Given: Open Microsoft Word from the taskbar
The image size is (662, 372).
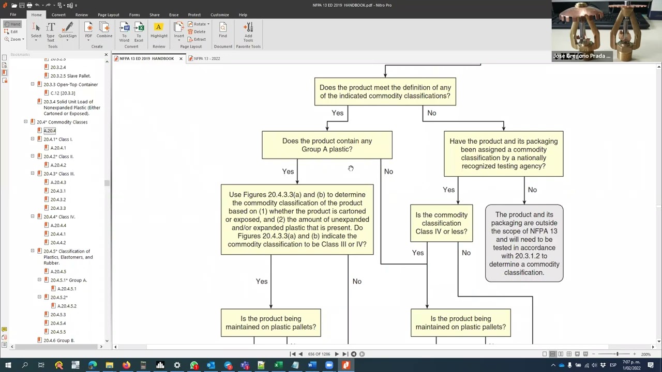Looking at the screenshot, I should (312, 365).
